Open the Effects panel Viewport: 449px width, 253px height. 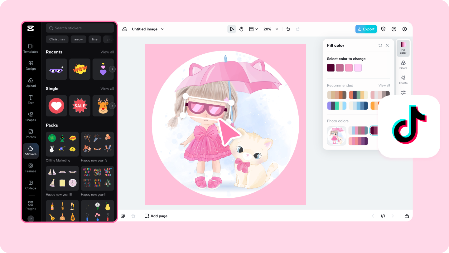[x=403, y=80]
